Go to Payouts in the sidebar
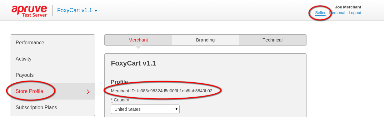Screen dimensions: 384x117 (x=53, y=75)
